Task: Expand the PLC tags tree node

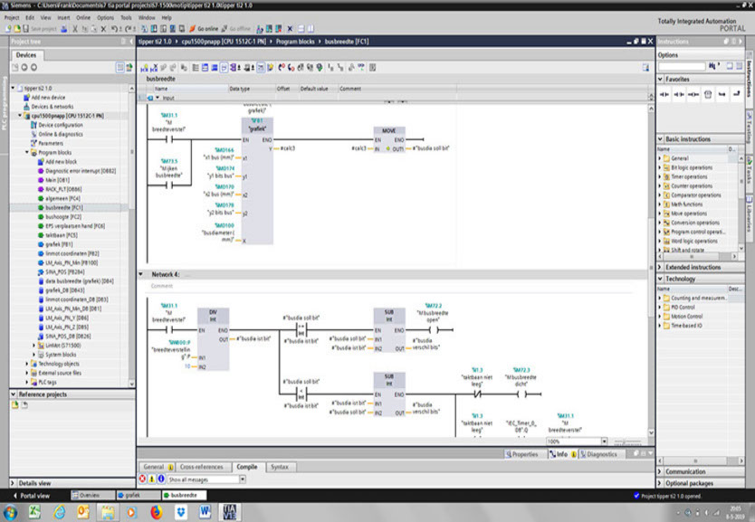Action: pyautogui.click(x=27, y=382)
